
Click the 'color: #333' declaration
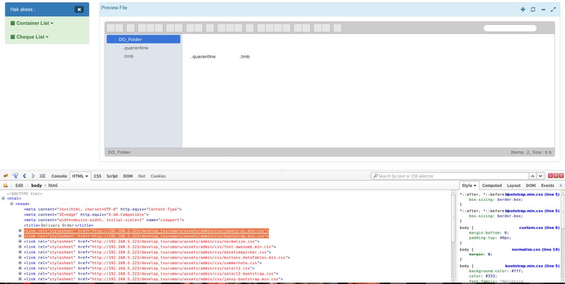coord(483,276)
